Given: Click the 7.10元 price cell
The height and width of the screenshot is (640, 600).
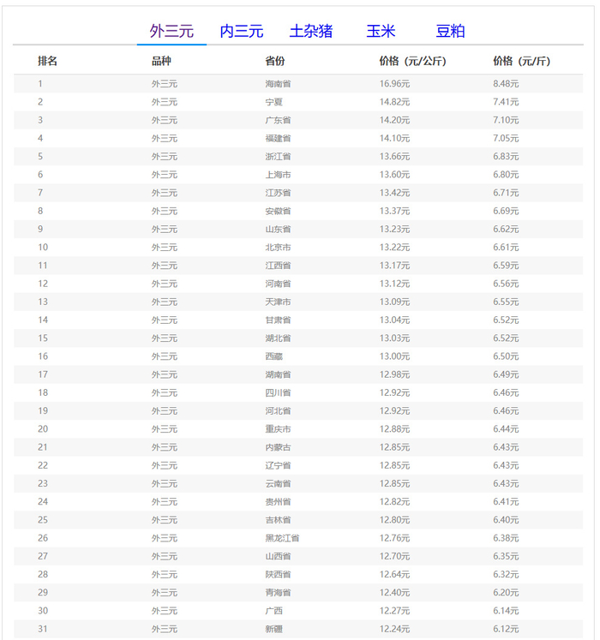Looking at the screenshot, I should pos(506,120).
